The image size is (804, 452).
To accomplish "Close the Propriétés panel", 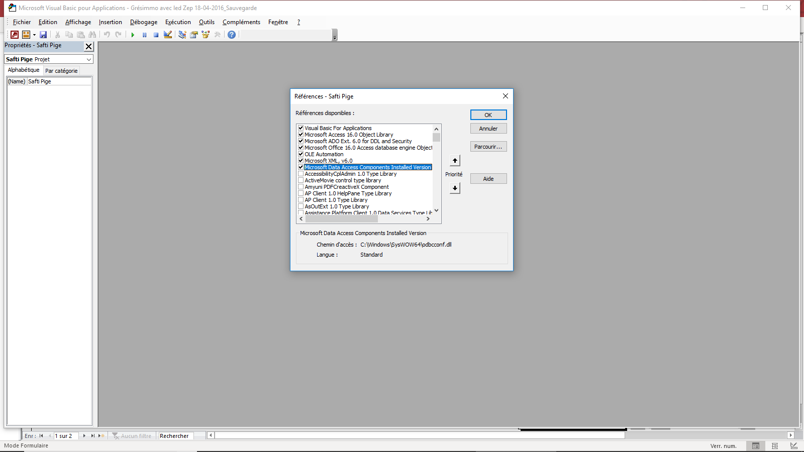I will coord(89,46).
